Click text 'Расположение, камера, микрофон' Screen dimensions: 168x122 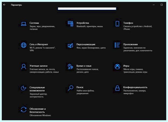click(x=135, y=92)
